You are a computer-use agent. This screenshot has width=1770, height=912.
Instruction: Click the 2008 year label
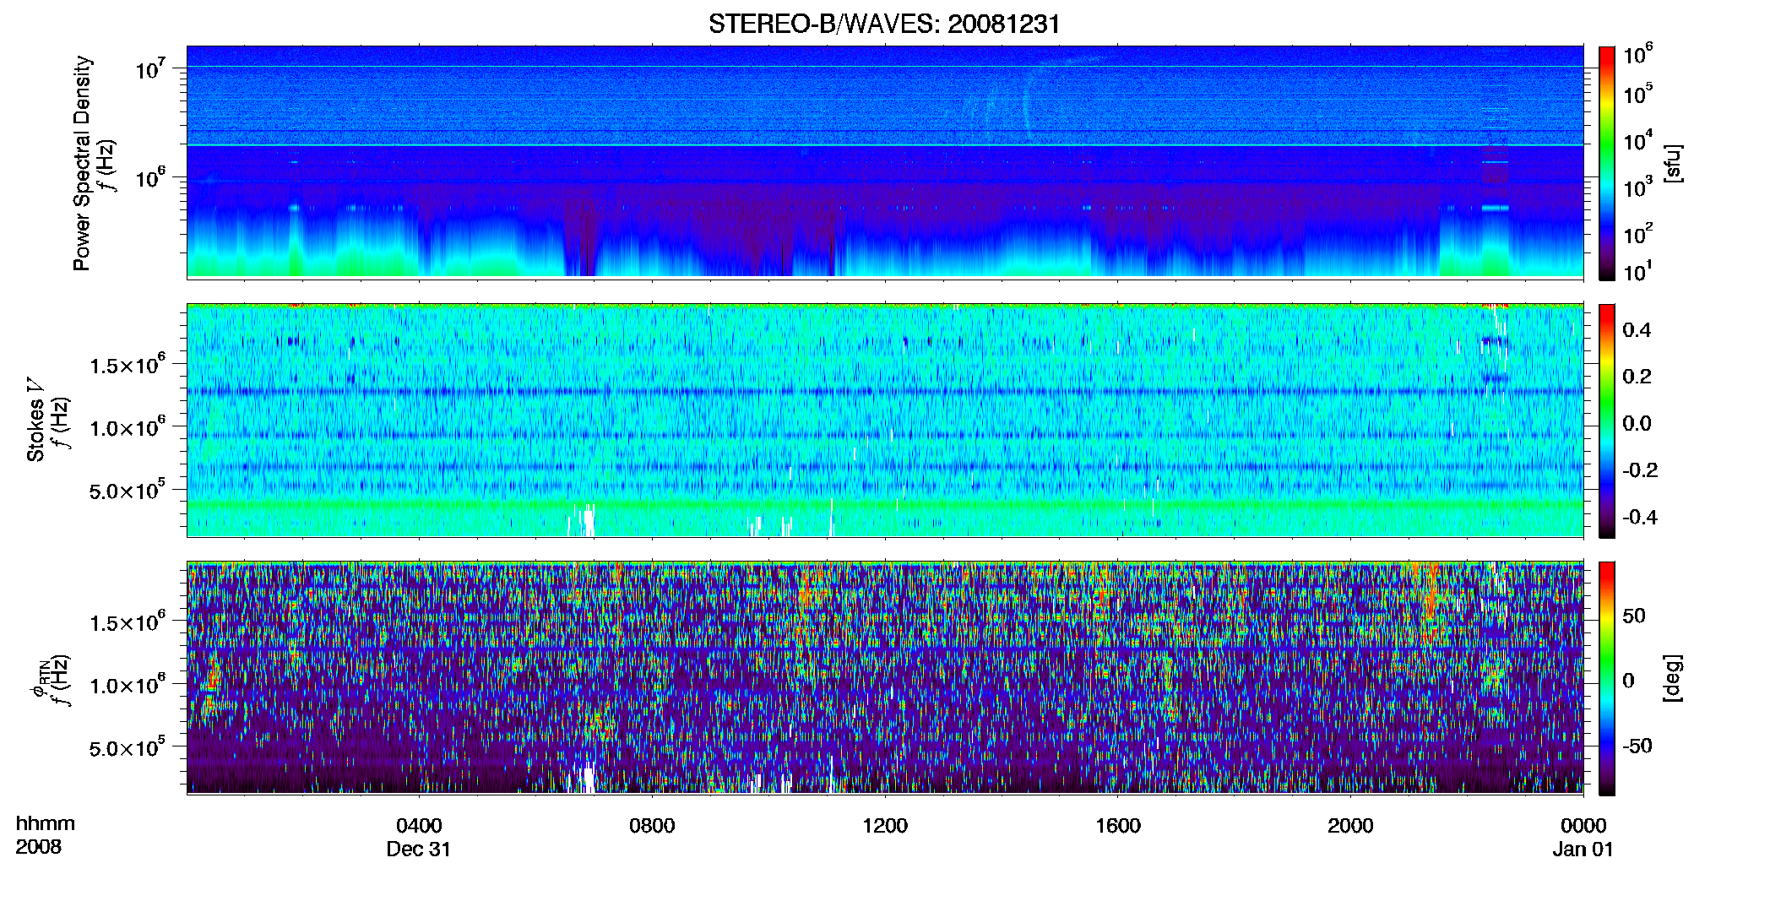tap(39, 847)
